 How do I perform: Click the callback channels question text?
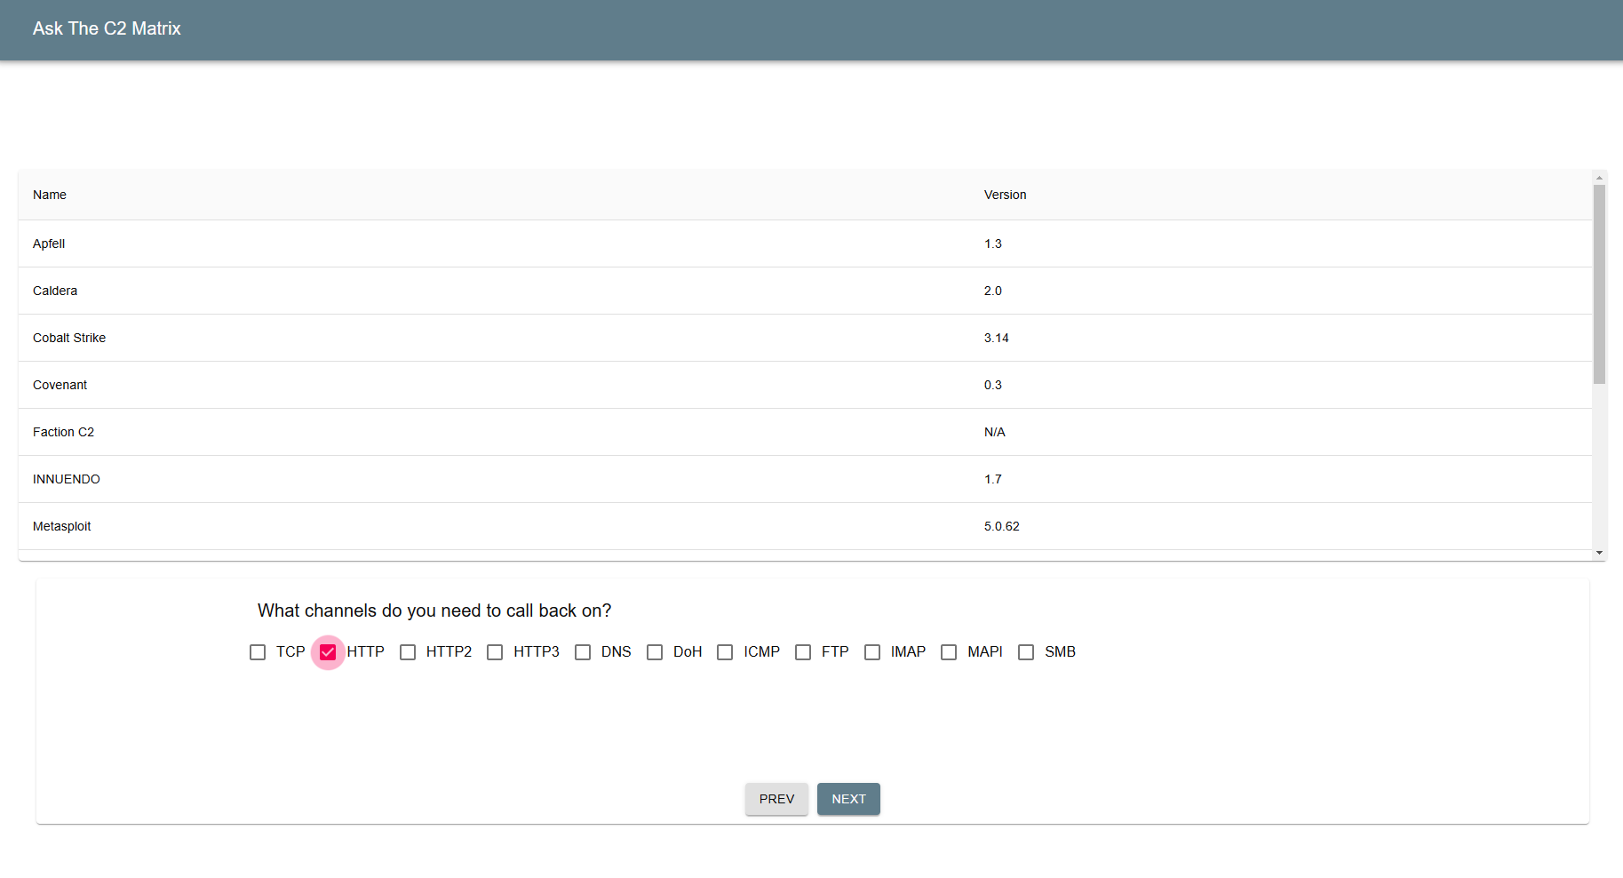434,611
